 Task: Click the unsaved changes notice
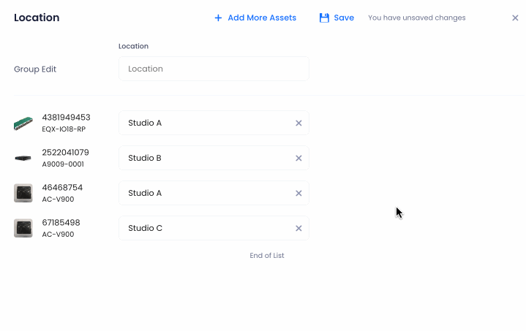[417, 18]
